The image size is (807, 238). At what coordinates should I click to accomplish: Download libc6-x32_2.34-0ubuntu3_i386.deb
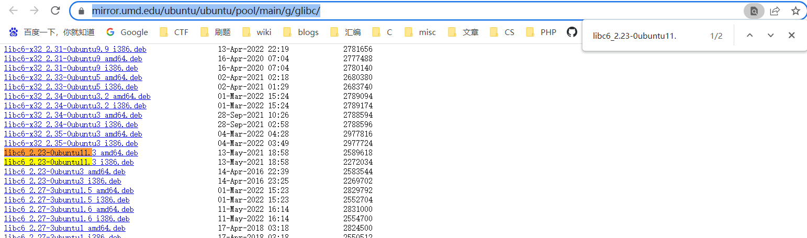coord(71,124)
